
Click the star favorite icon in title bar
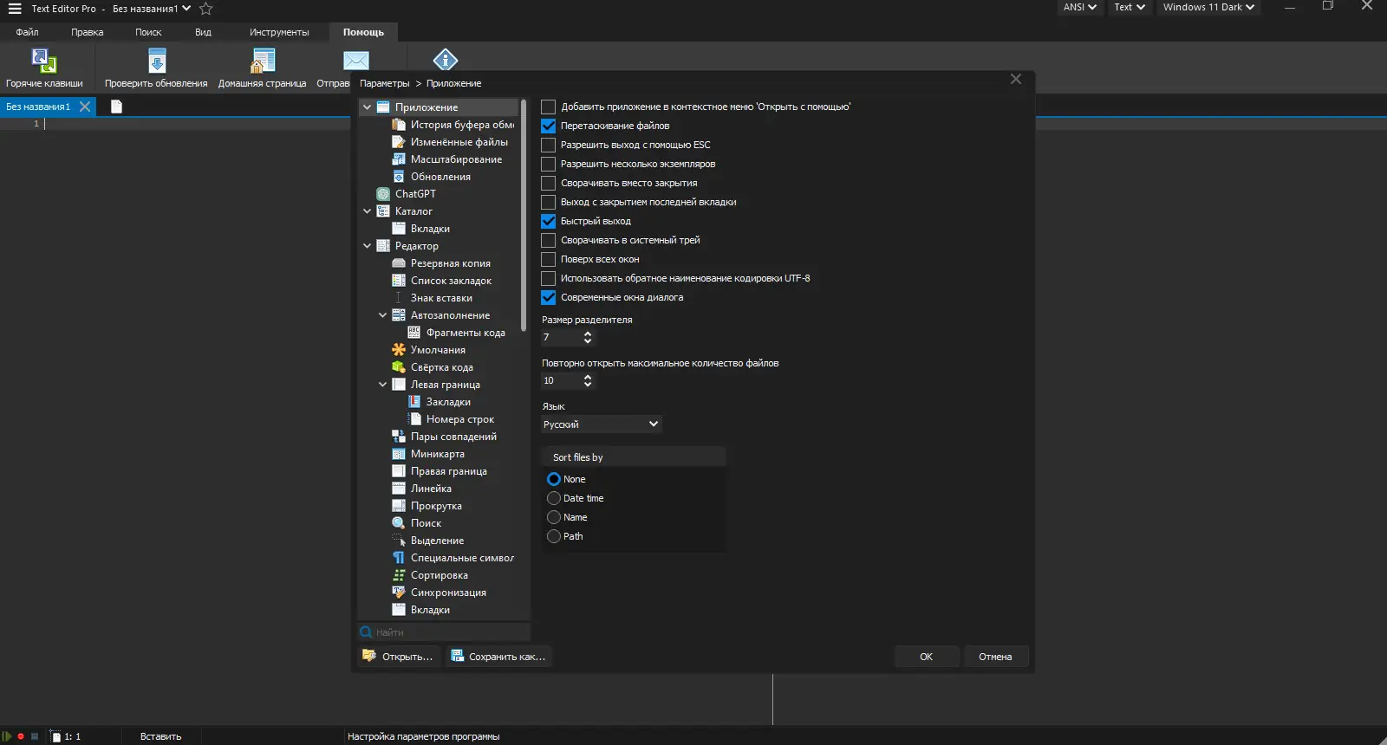point(206,9)
